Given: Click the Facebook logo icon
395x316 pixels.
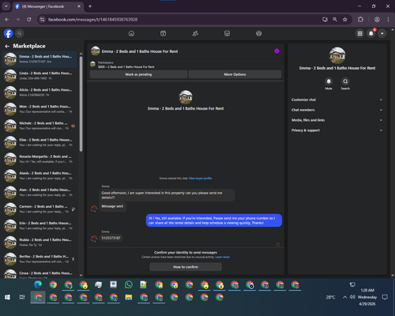Looking at the screenshot, I should (x=8, y=33).
